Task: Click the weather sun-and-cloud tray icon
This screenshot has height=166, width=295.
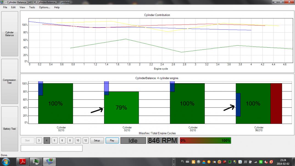Action: 204,162
